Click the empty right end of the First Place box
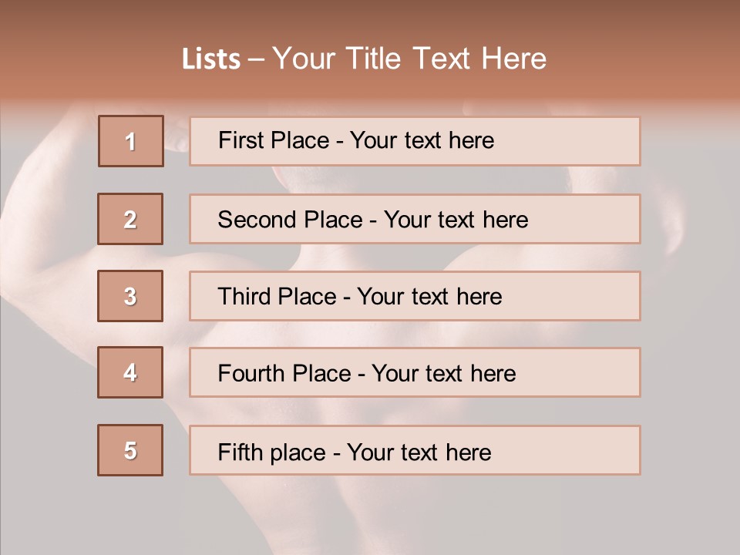740x555 pixels. [586, 141]
